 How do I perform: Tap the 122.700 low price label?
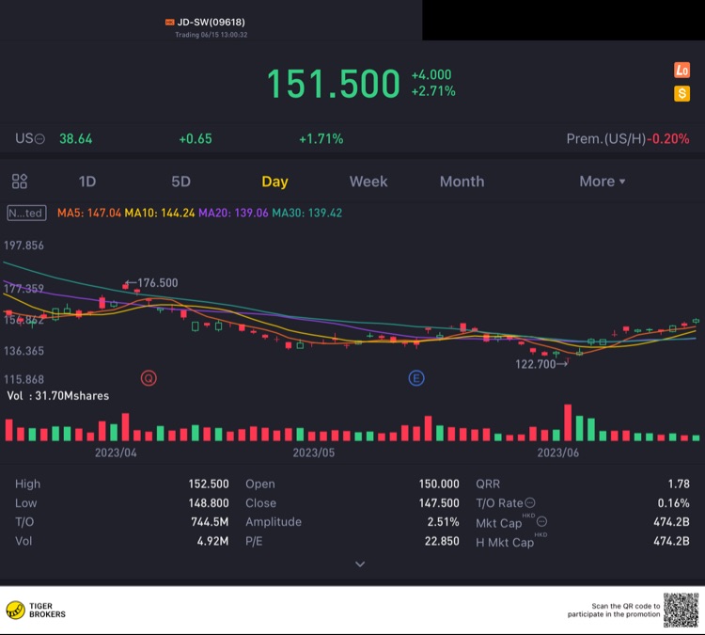536,364
